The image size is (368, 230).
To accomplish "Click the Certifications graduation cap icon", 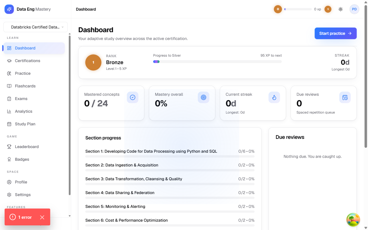I will 9,61.
